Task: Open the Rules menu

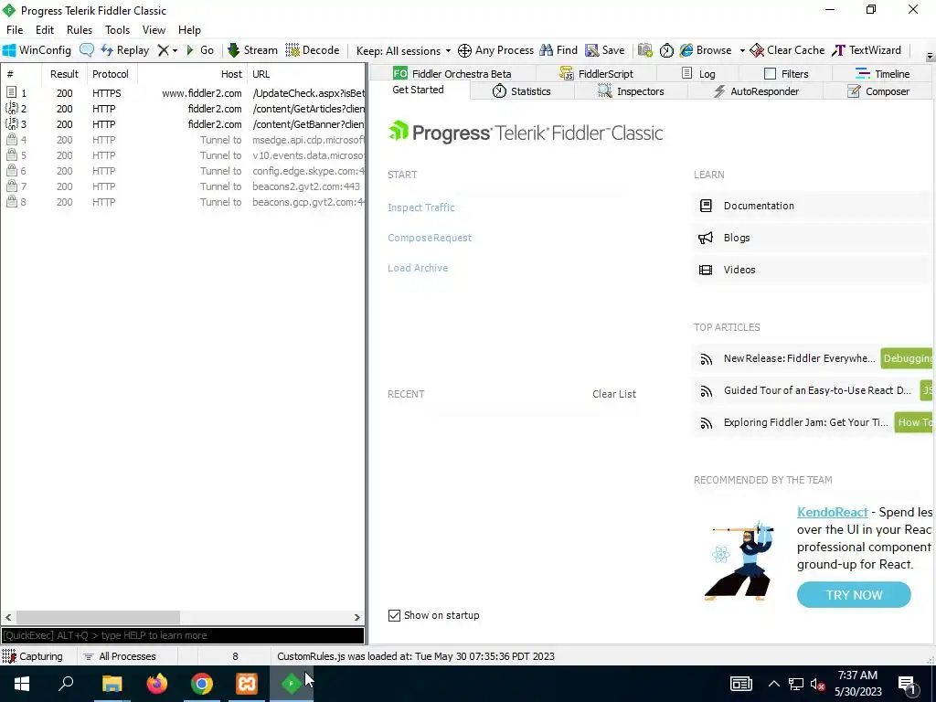Action: click(80, 30)
